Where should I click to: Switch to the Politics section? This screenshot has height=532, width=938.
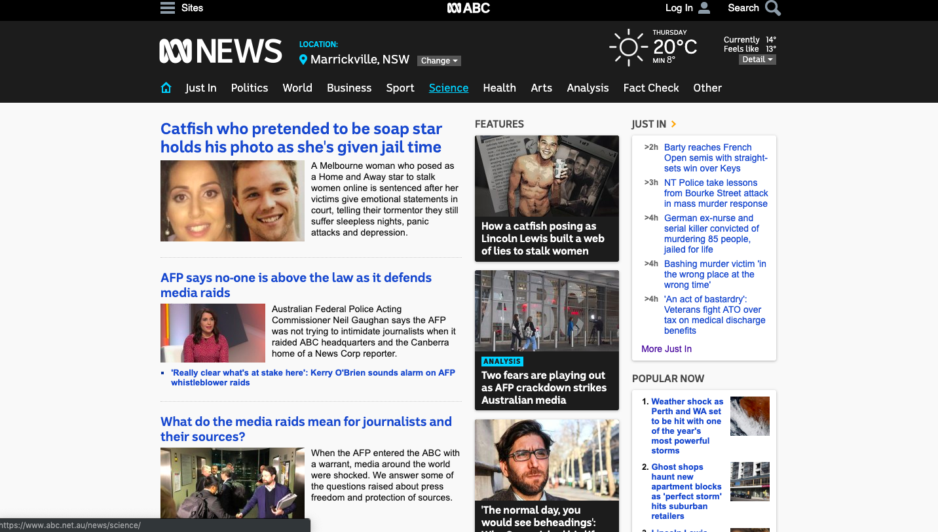tap(250, 88)
